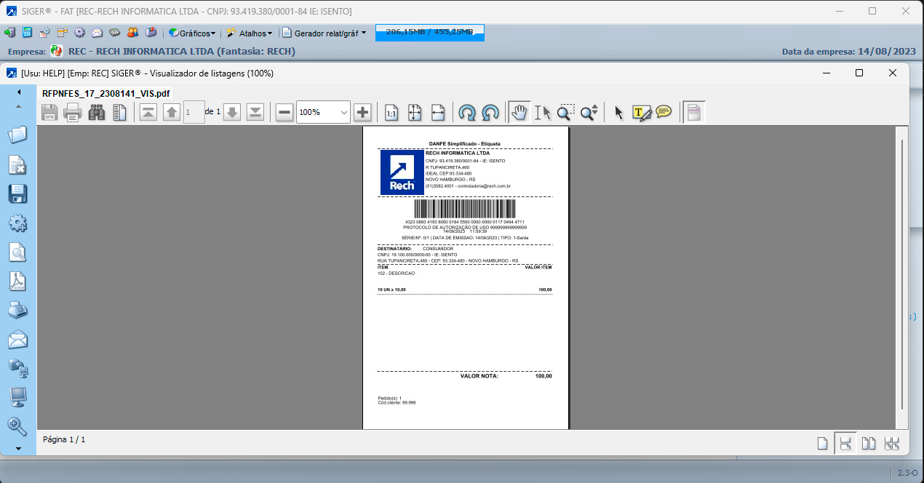This screenshot has height=483, width=924.
Task: Click company logo icon beside Empresa
Action: (57, 51)
